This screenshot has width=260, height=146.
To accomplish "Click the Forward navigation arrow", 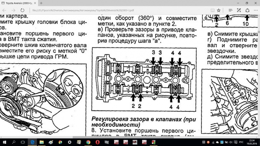I will point(14,10).
